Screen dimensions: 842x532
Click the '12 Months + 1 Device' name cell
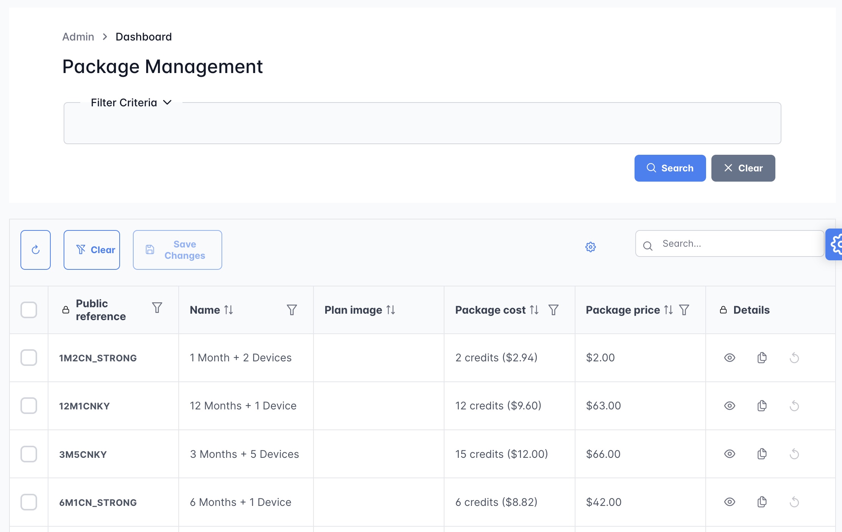[246, 406]
